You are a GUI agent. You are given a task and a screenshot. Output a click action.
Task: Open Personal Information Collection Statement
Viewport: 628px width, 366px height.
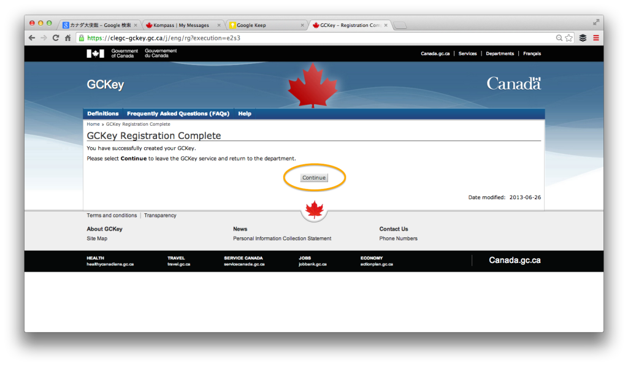pyautogui.click(x=282, y=238)
